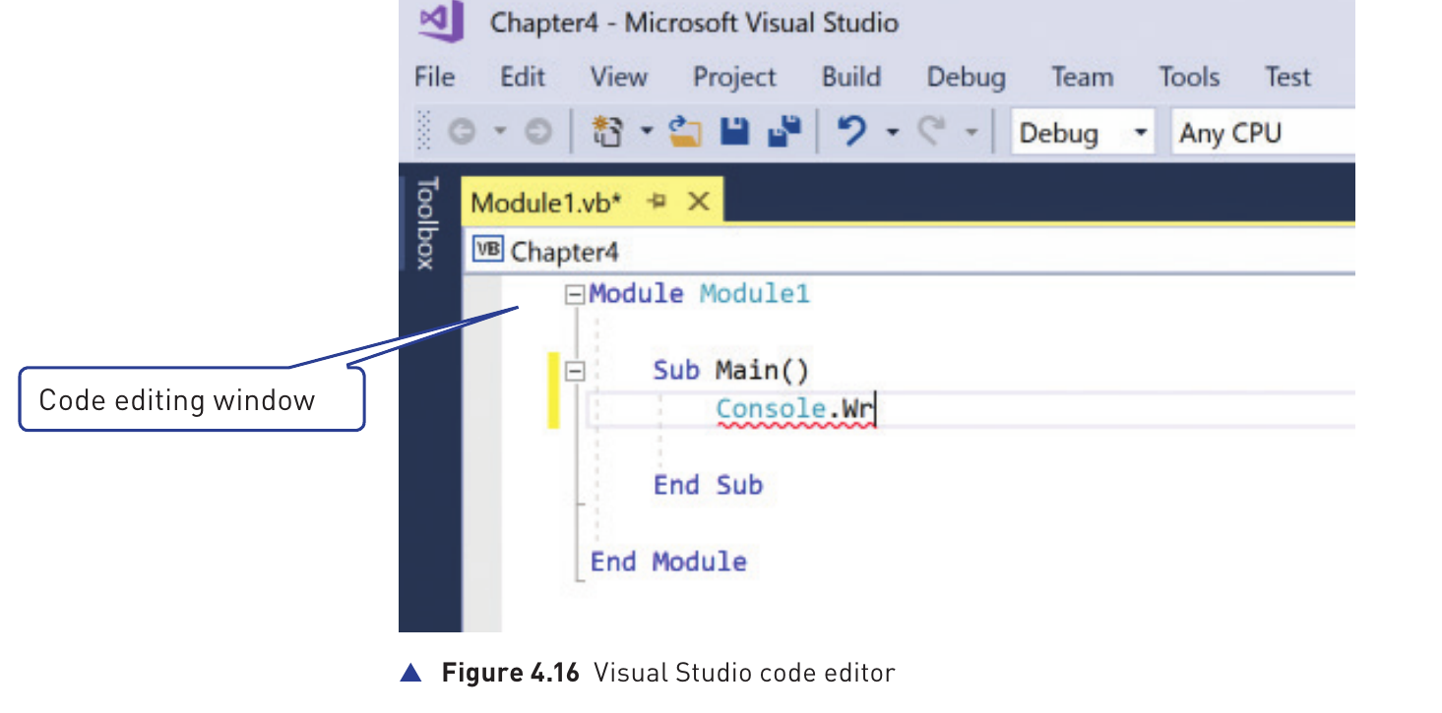Click the toolbar drag grip handle
This screenshot has width=1442, height=713.
click(424, 133)
